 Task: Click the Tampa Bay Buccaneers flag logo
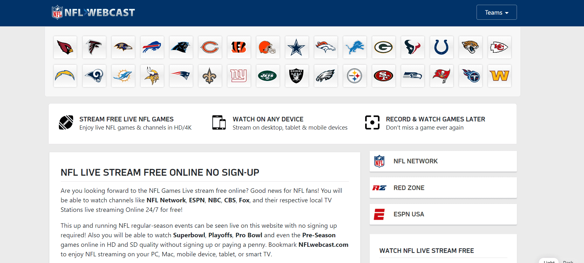441,76
